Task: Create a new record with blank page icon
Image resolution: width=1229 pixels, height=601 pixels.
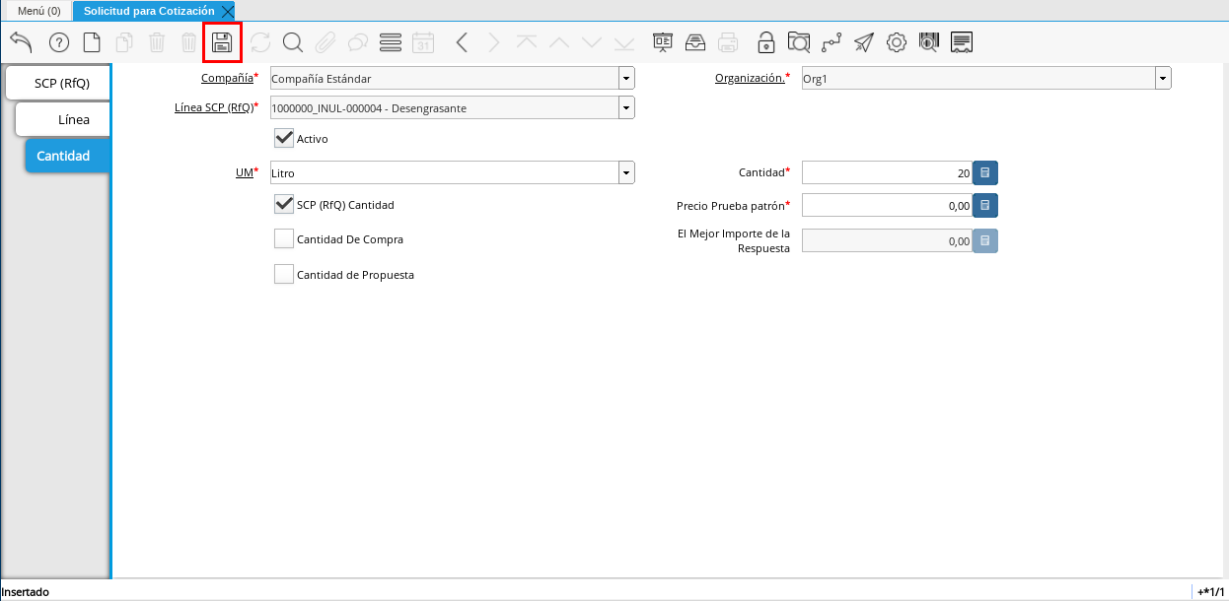Action: point(92,42)
